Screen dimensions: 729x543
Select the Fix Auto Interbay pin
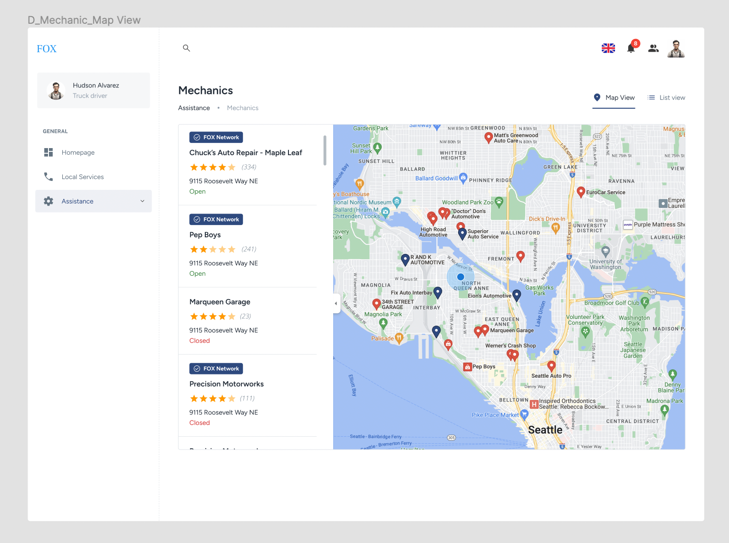(x=438, y=292)
